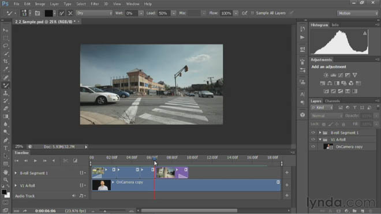Open the Load percentage dropdown
This screenshot has width=381, height=214.
point(174,13)
